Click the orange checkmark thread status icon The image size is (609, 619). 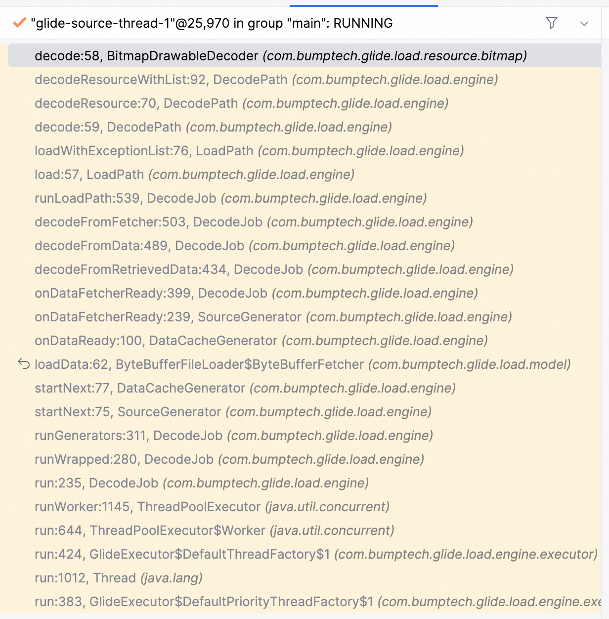tap(19, 23)
